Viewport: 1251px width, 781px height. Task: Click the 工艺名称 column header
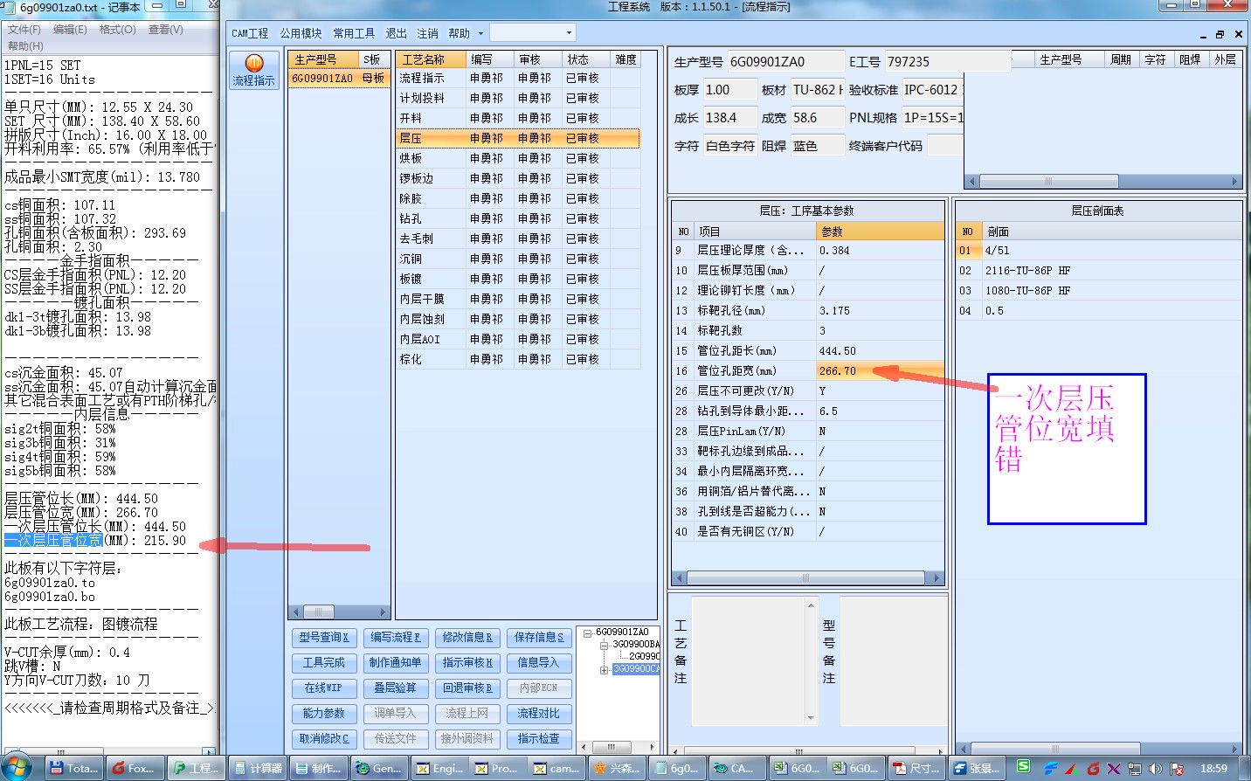430,59
